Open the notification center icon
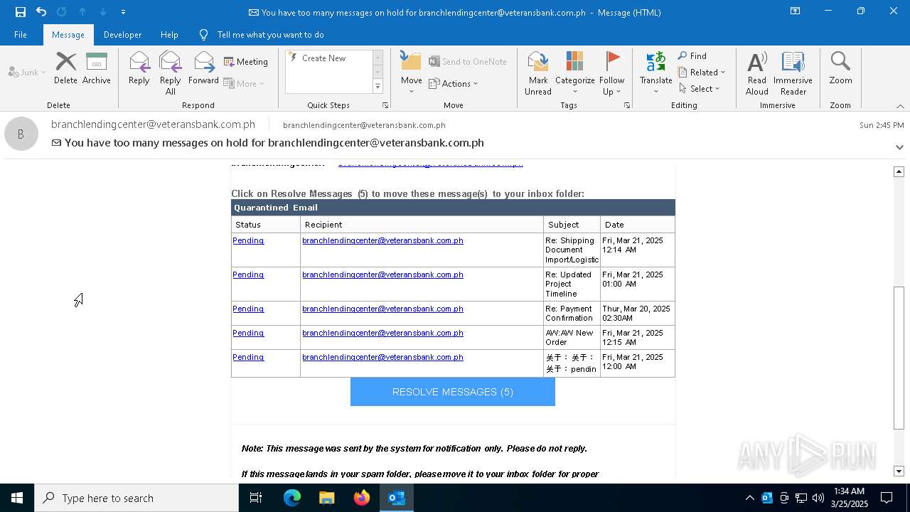910x512 pixels. click(x=887, y=498)
